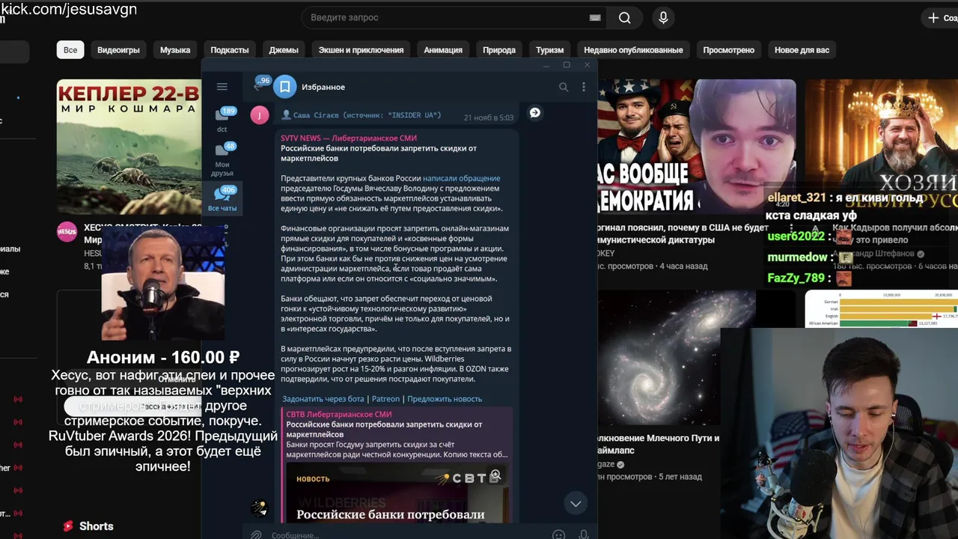Open the Кеплер 22-В video thumbnail
This screenshot has width=958, height=539.
[129, 147]
